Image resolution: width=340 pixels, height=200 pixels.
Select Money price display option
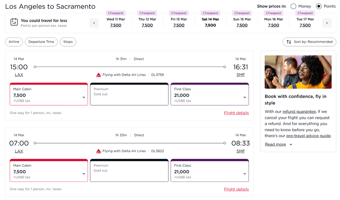coord(293,7)
